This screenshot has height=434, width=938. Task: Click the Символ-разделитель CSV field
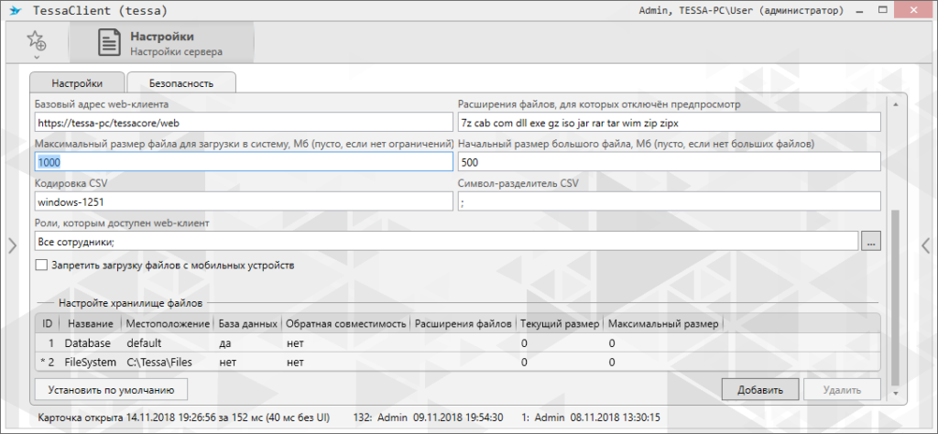668,201
